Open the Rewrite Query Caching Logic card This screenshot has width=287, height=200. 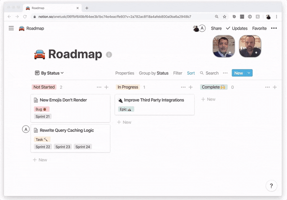pos(70,139)
